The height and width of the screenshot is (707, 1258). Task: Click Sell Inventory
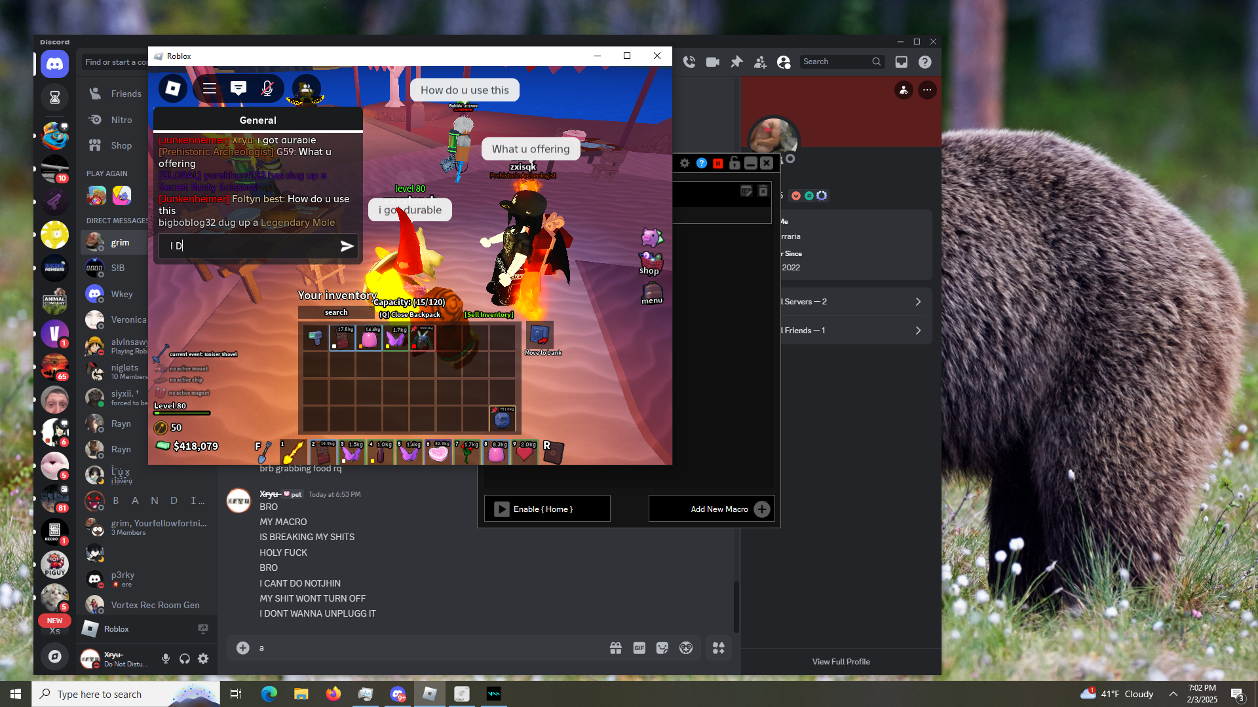click(x=489, y=315)
